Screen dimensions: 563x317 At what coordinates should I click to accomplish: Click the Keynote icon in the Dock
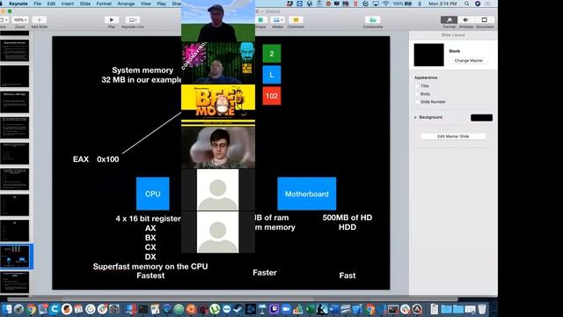tap(262, 309)
